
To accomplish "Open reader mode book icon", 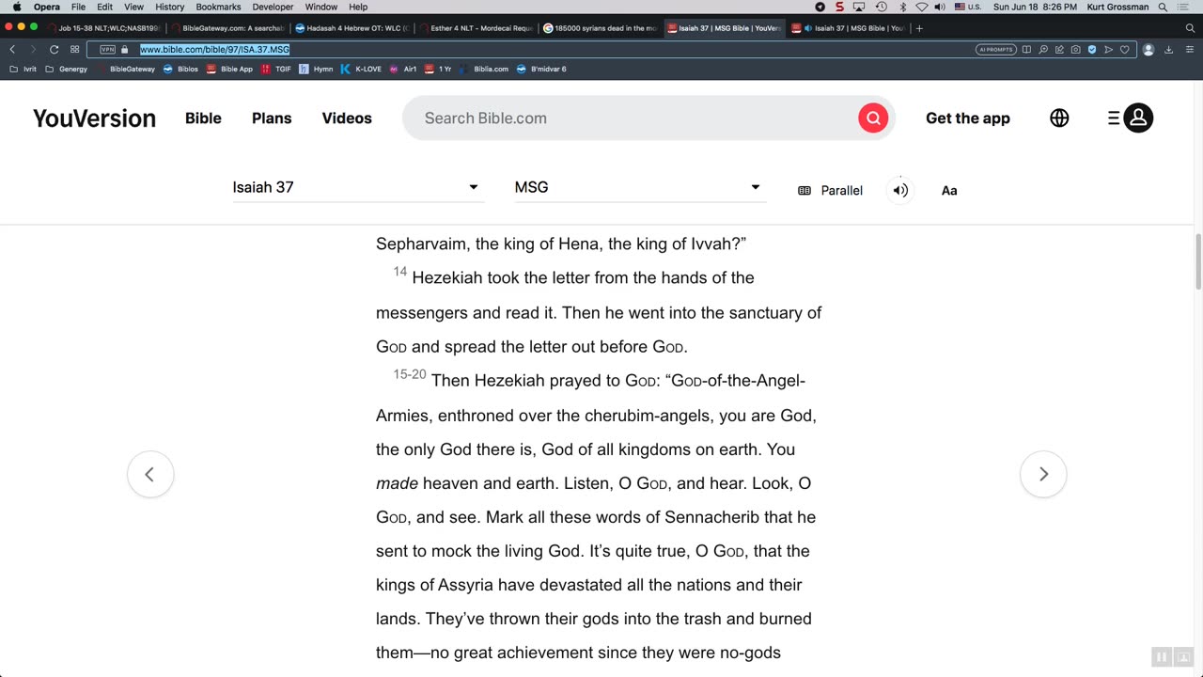I will coord(1026,50).
